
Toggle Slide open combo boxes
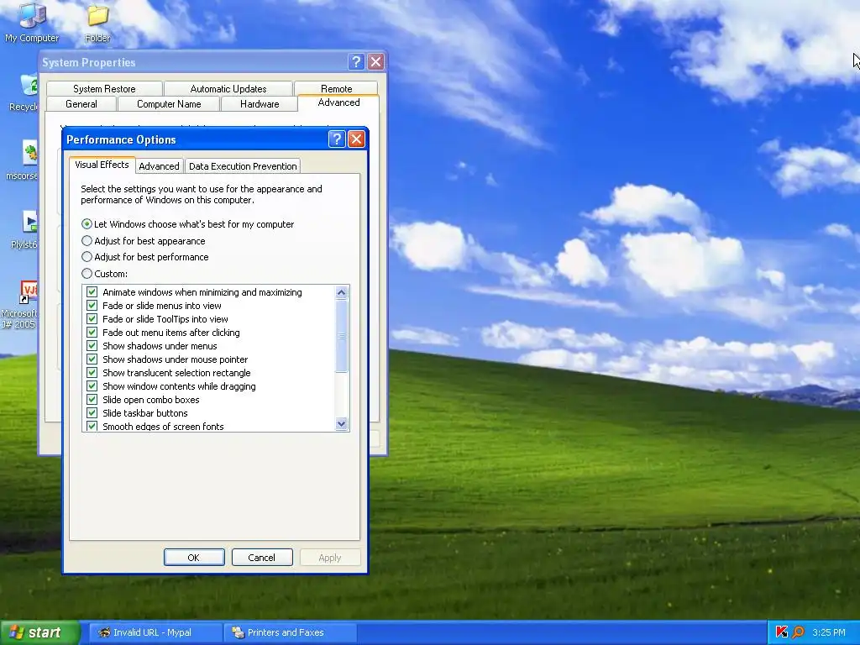[x=92, y=400]
